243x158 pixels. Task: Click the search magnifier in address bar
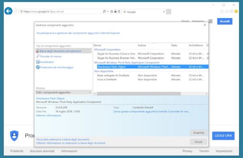tap(104, 11)
